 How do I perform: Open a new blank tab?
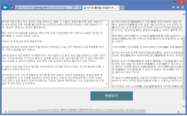coord(122,8)
